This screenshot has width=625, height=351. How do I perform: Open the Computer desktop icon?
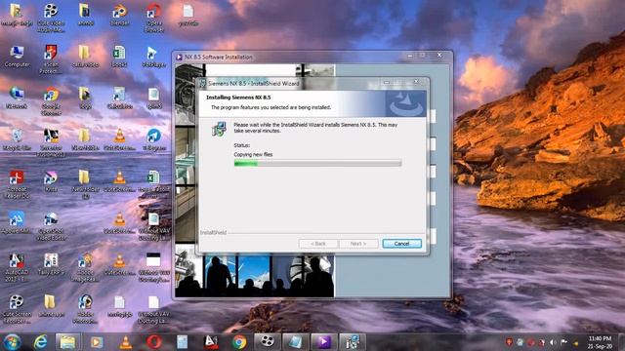pos(17,57)
